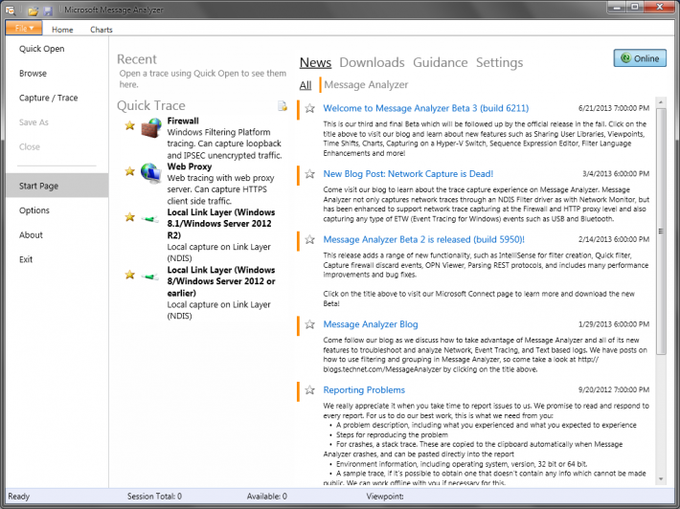Screen dimensions: 680x509
Task: Click the new trace scenario icon beside Quick Trace
Action: tap(283, 105)
